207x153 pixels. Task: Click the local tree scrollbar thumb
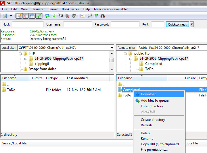pyautogui.click(x=112, y=60)
